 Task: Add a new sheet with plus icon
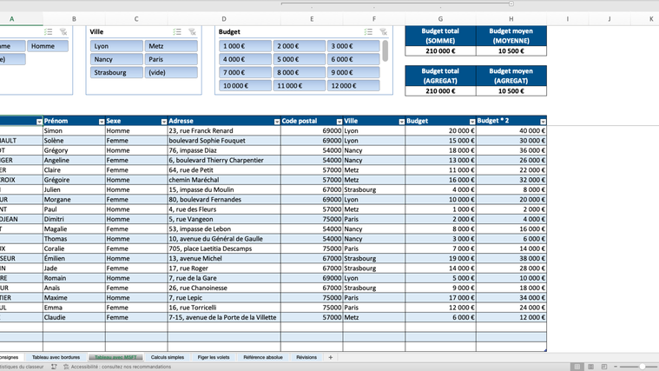(330, 357)
